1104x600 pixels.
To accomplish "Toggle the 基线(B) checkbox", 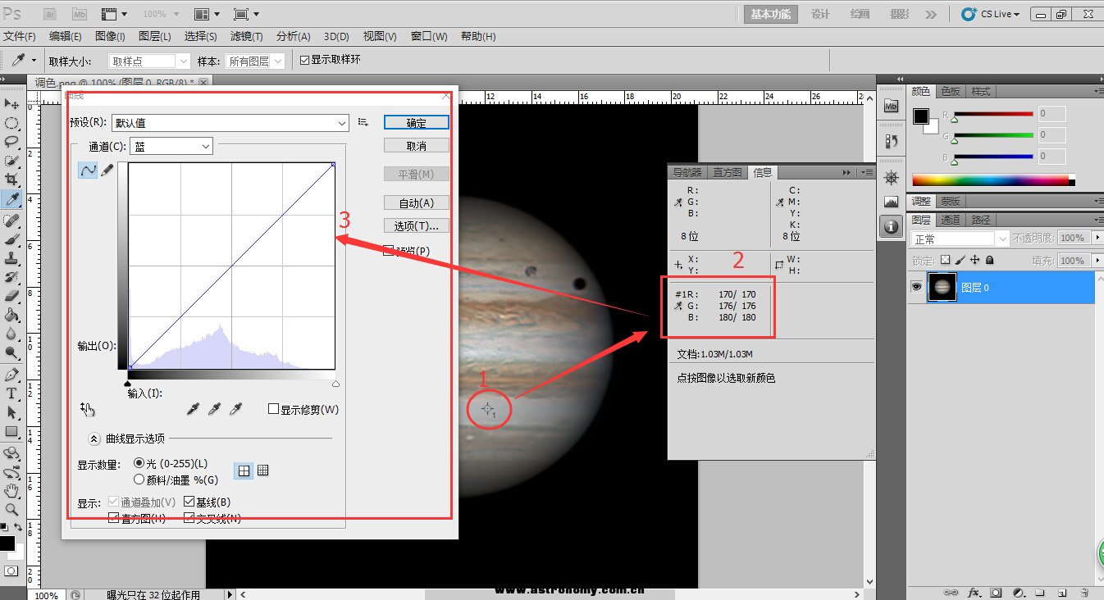I will click(x=189, y=502).
